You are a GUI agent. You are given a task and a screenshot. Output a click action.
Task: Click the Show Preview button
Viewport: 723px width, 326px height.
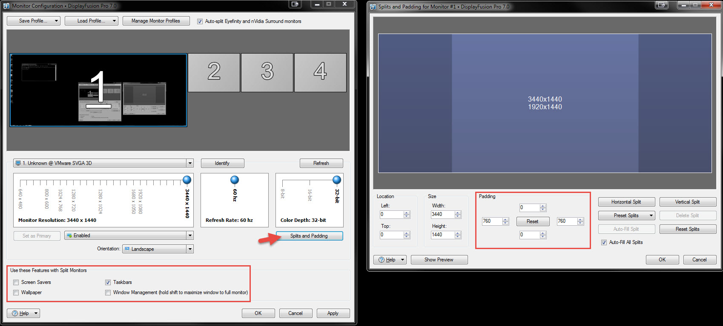[439, 260]
